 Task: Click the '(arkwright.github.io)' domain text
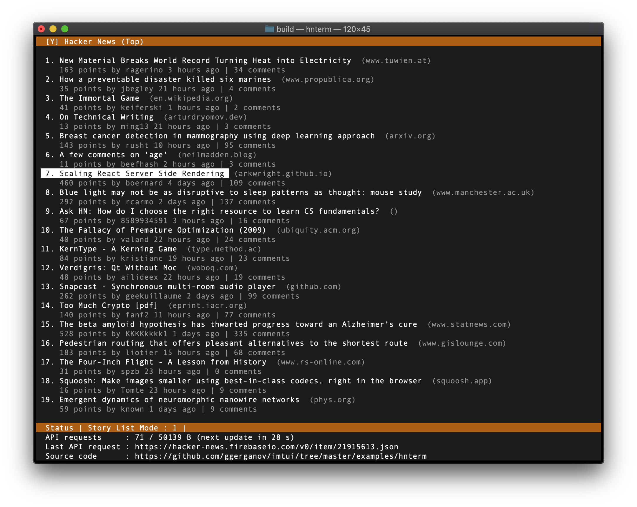(x=283, y=174)
